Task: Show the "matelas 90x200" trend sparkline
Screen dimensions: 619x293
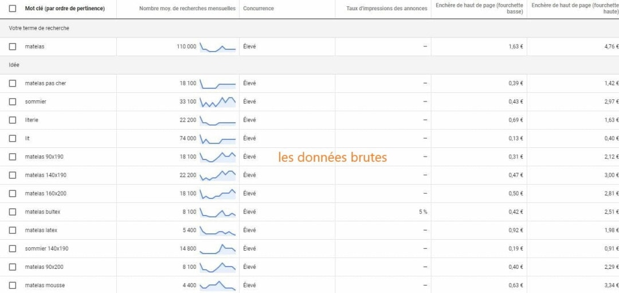Action: tap(218, 267)
